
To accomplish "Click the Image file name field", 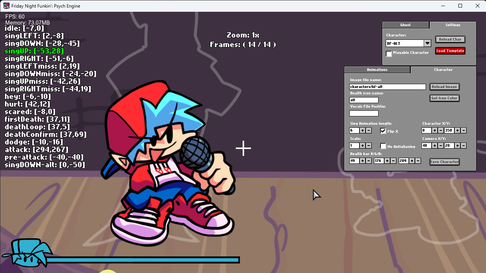I will click(x=388, y=87).
